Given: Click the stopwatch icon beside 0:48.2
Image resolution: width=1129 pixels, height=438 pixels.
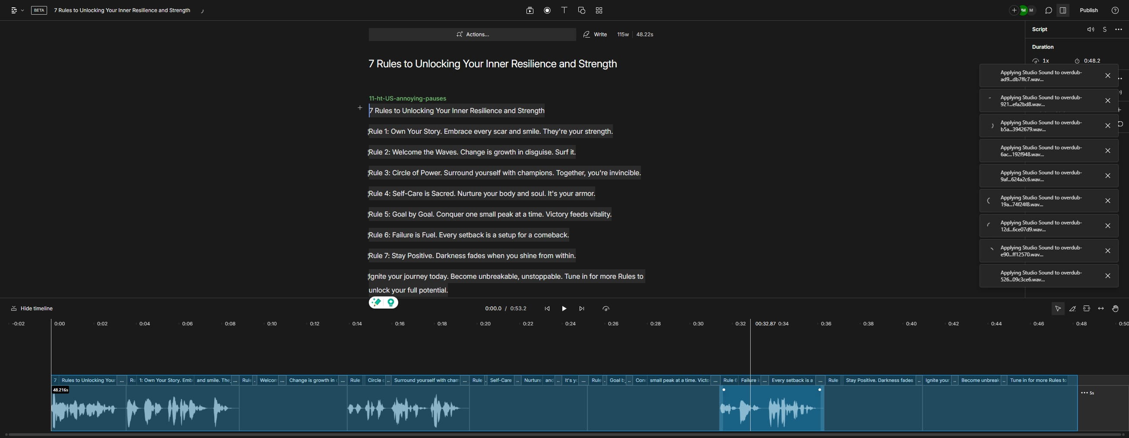Looking at the screenshot, I should [x=1077, y=61].
